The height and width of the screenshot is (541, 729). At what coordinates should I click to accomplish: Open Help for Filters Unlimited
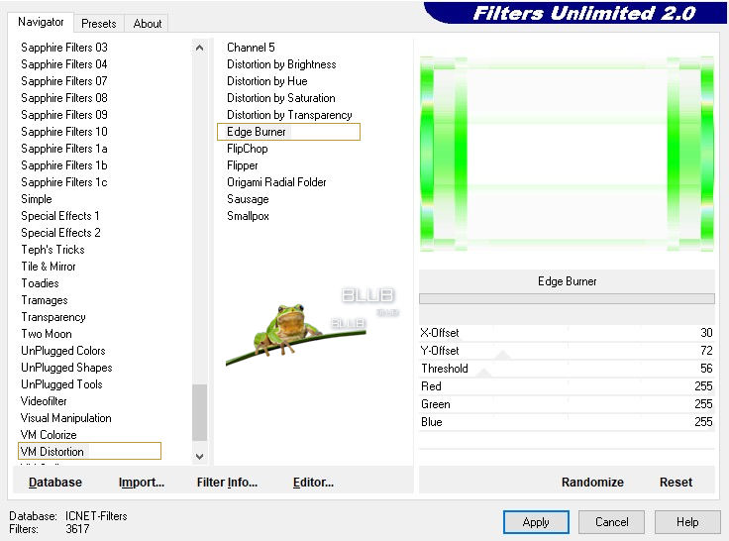687,521
